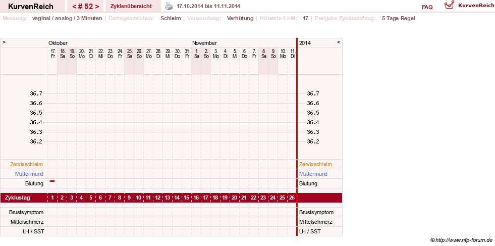Screen dimensions: 495x246
Task: Select date column 25. Sa
Action: coord(130,54)
